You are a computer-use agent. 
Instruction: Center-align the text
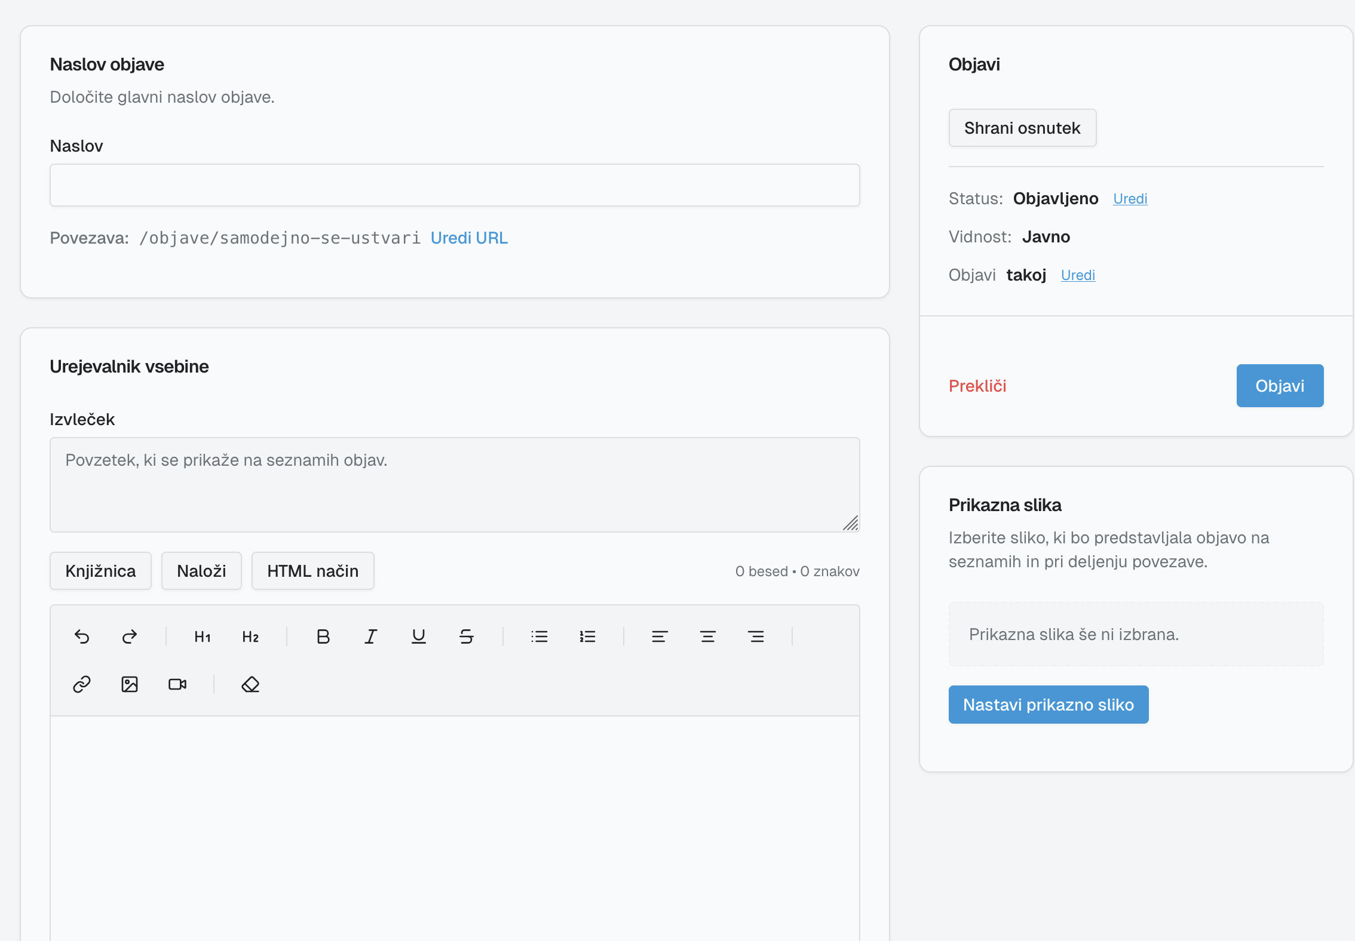click(708, 636)
